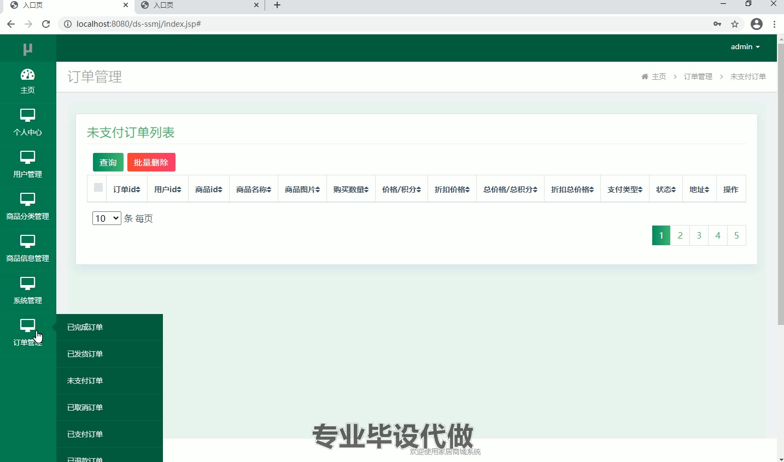
Task: Select 已取消订单 in the submenu
Action: pos(109,407)
